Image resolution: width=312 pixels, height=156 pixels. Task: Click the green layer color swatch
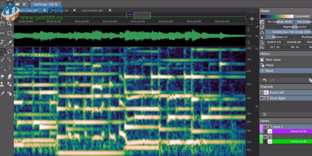tap(261, 139)
